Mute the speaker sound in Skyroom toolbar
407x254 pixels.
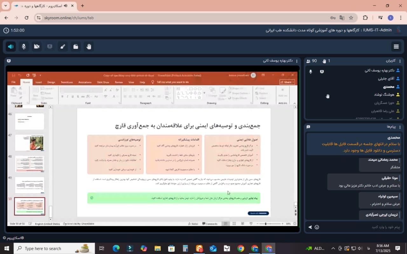(x=11, y=47)
